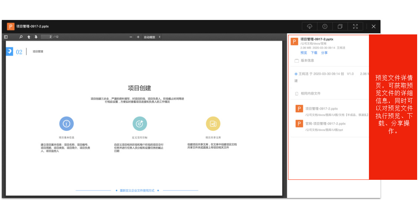Expand the 版本信息 section header
Image resolution: width=419 pixels, height=222 pixels.
click(x=307, y=61)
